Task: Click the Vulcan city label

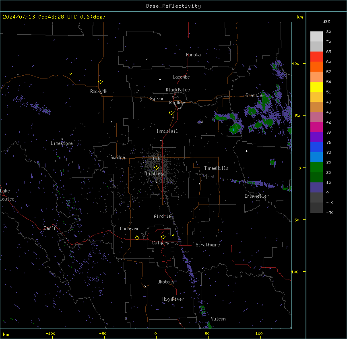Action: [219, 319]
